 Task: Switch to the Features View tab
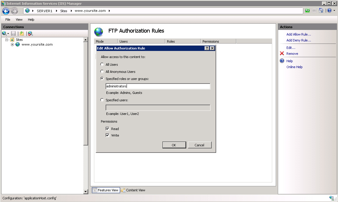point(106,190)
